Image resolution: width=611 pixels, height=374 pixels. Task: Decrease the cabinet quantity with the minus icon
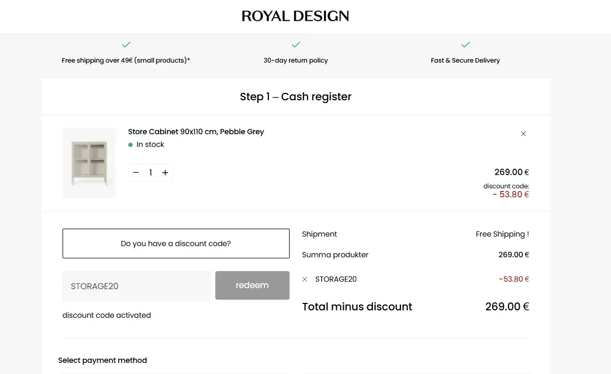pos(136,172)
